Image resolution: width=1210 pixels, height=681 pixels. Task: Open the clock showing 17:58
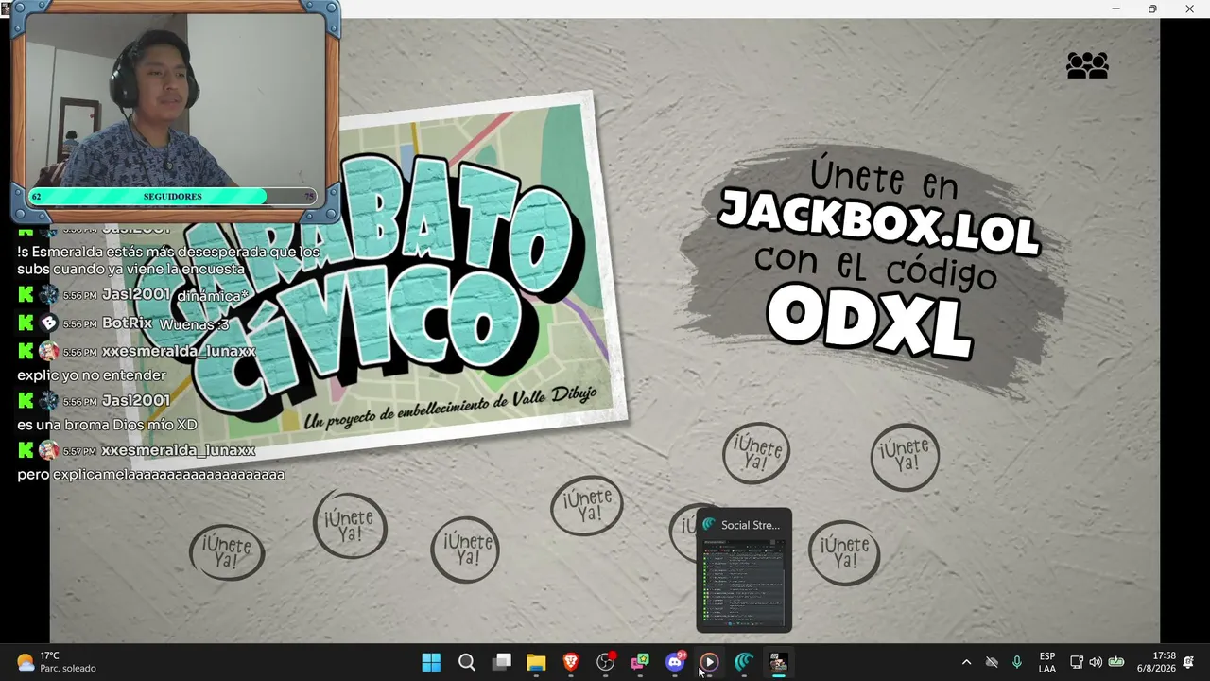tap(1156, 662)
